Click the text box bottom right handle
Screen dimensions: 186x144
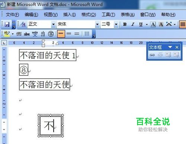[x=62, y=136]
